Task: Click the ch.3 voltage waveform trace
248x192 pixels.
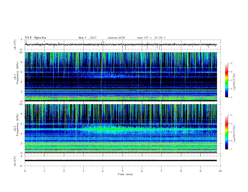Action: (x=121, y=161)
